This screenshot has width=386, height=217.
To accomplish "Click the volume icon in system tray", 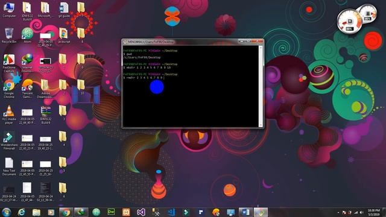I will [x=362, y=212].
